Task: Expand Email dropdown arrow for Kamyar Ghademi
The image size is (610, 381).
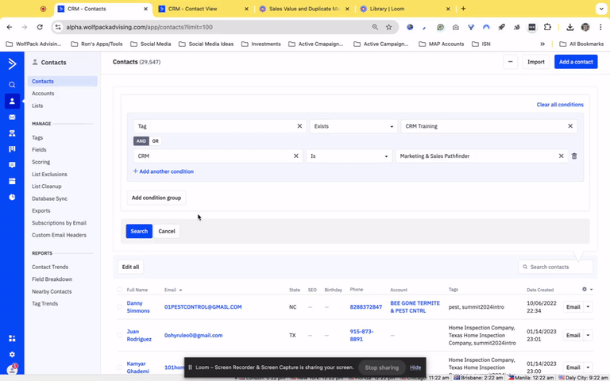Action: pos(588,368)
